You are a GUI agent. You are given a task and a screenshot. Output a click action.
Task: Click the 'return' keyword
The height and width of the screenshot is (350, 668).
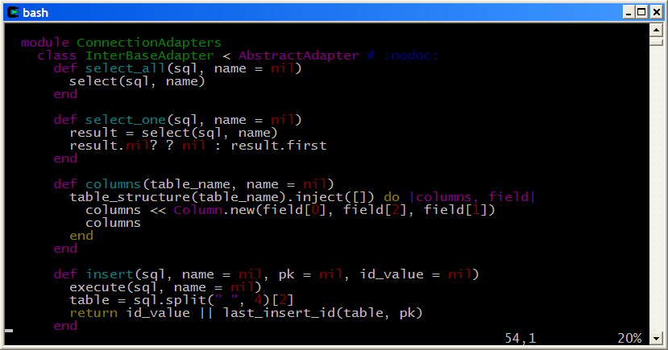[93, 313]
